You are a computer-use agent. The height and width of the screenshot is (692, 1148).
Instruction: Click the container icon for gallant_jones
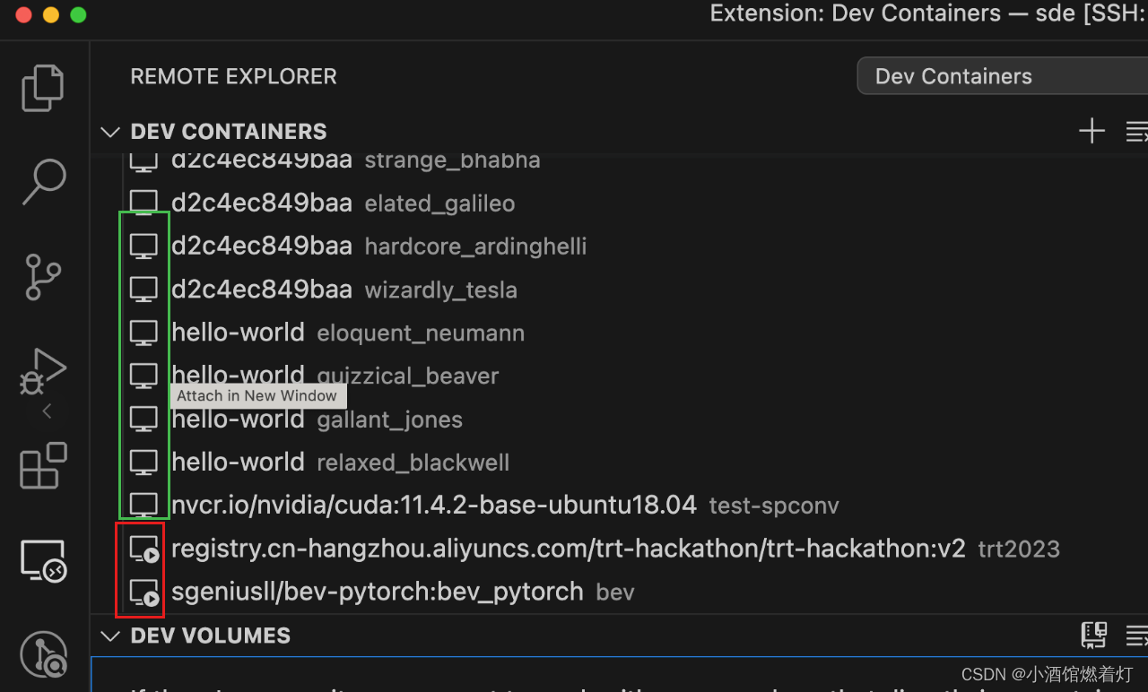coord(143,419)
